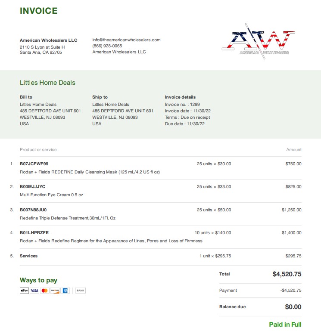Click the Apple Pay payment icon
This screenshot has height=334, width=321.
[x=24, y=291]
